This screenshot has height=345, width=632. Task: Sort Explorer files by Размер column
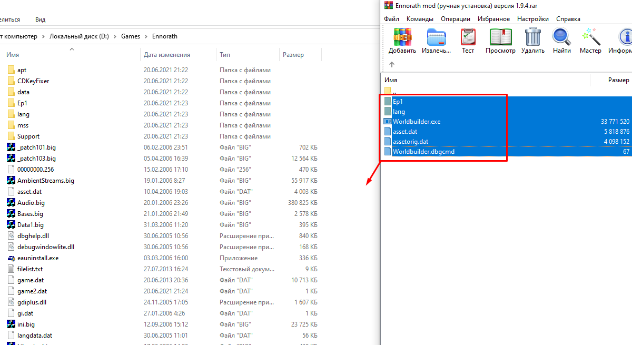click(293, 55)
